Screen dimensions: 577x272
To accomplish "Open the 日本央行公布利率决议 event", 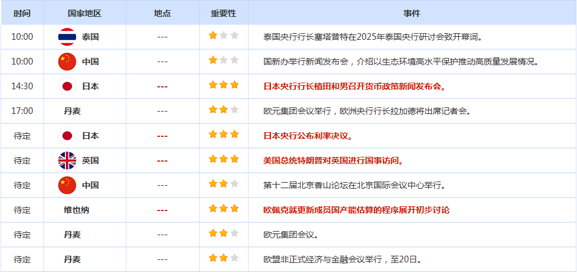I will pyautogui.click(x=308, y=136).
